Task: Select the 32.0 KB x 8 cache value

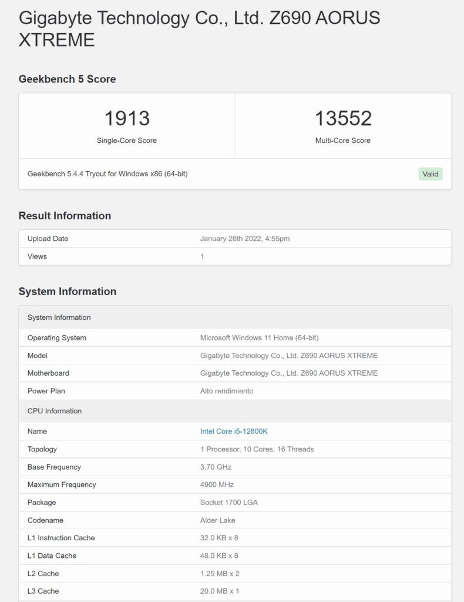Action: 219,538
